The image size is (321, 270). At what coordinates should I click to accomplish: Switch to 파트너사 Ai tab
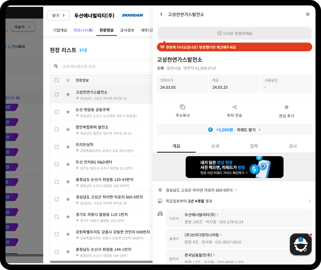click(83, 30)
